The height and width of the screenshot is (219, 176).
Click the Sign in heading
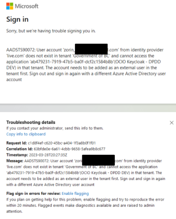(17, 19)
